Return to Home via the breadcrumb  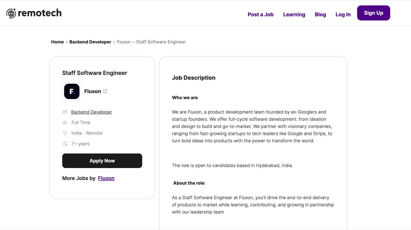(57, 41)
